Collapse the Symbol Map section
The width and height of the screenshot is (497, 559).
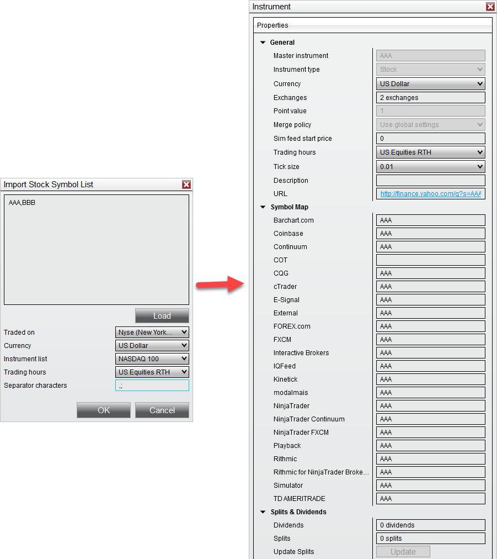263,207
